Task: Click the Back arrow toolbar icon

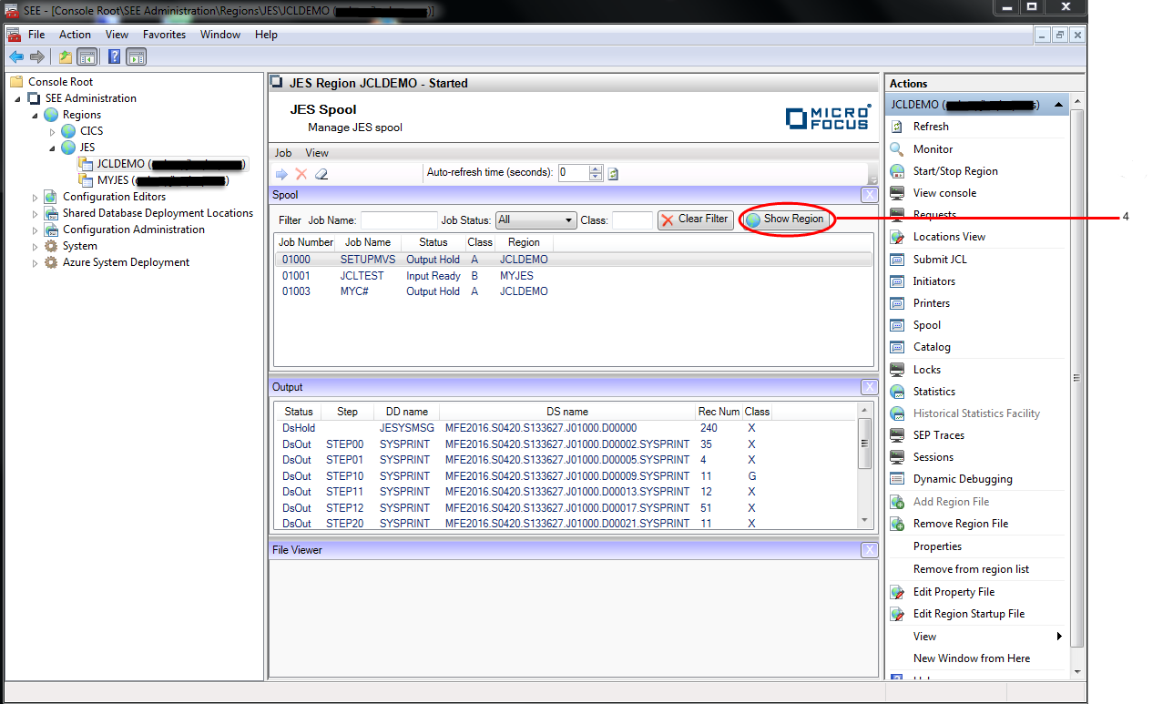Action: click(x=16, y=57)
